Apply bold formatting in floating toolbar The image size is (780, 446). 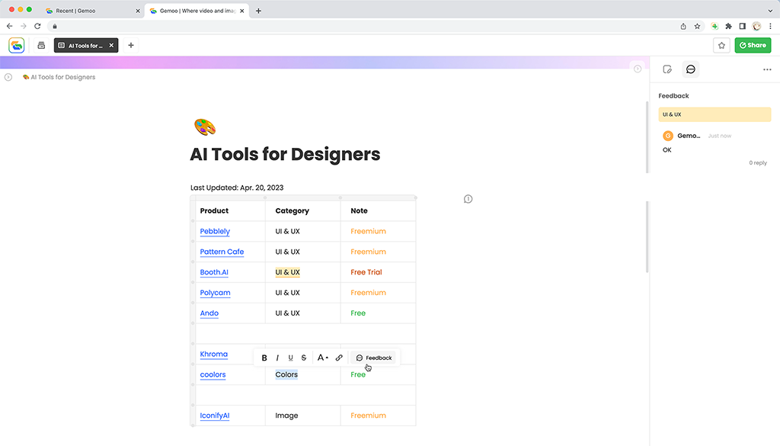(264, 358)
